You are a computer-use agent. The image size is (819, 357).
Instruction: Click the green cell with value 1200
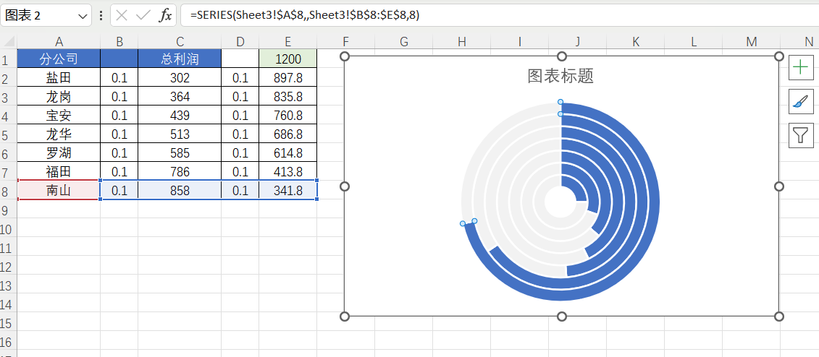pos(287,59)
